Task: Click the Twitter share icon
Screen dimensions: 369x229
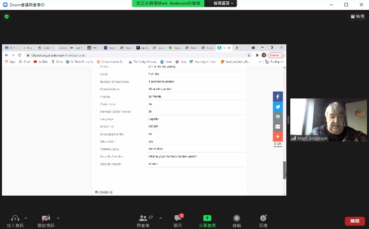Action: tap(278, 107)
